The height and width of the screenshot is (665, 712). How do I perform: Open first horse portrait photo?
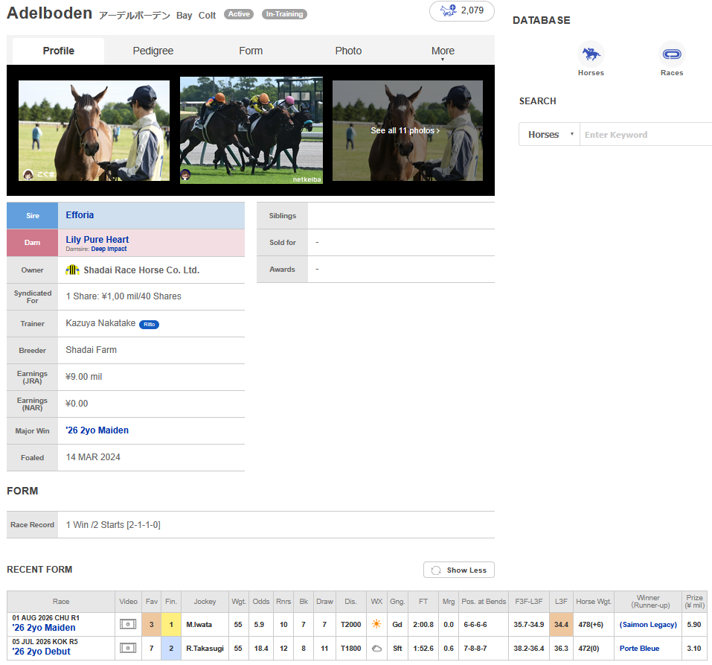[94, 130]
